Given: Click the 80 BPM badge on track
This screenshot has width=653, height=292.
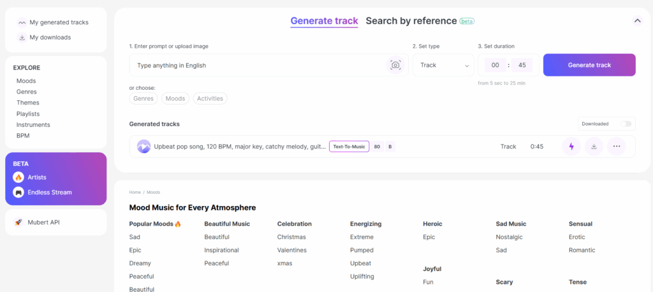Looking at the screenshot, I should tap(377, 147).
